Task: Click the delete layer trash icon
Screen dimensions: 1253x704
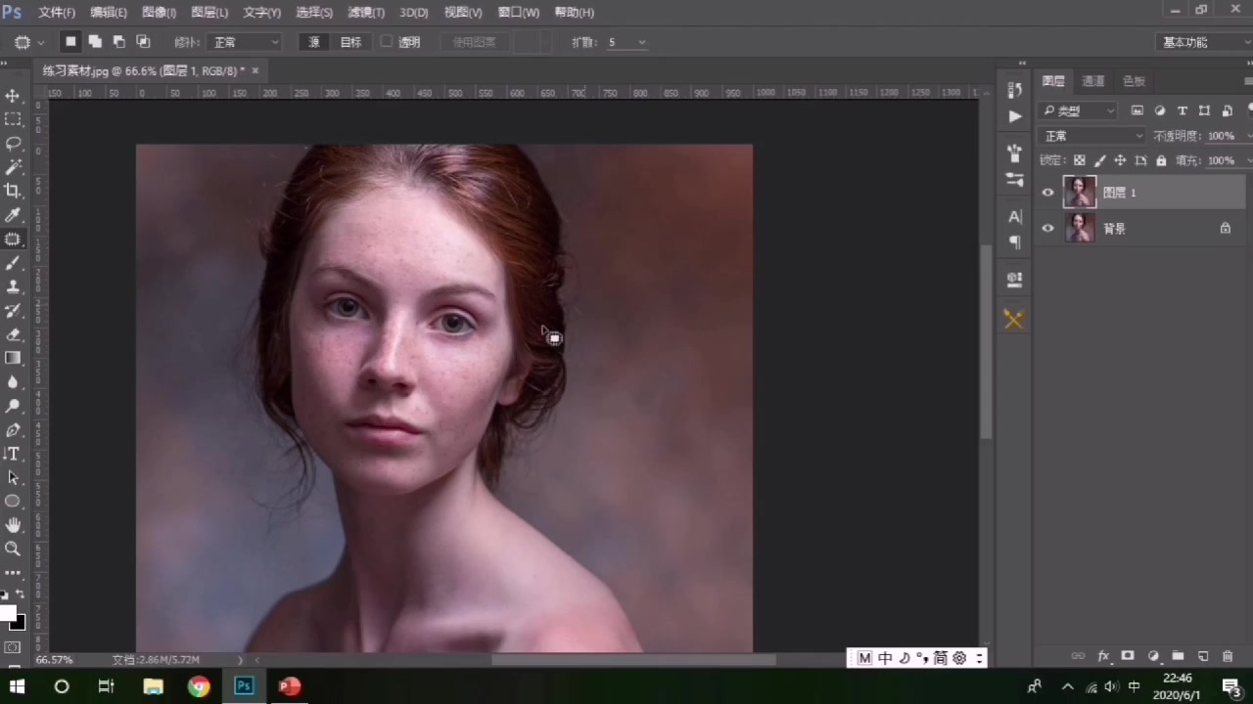Action: [1228, 656]
